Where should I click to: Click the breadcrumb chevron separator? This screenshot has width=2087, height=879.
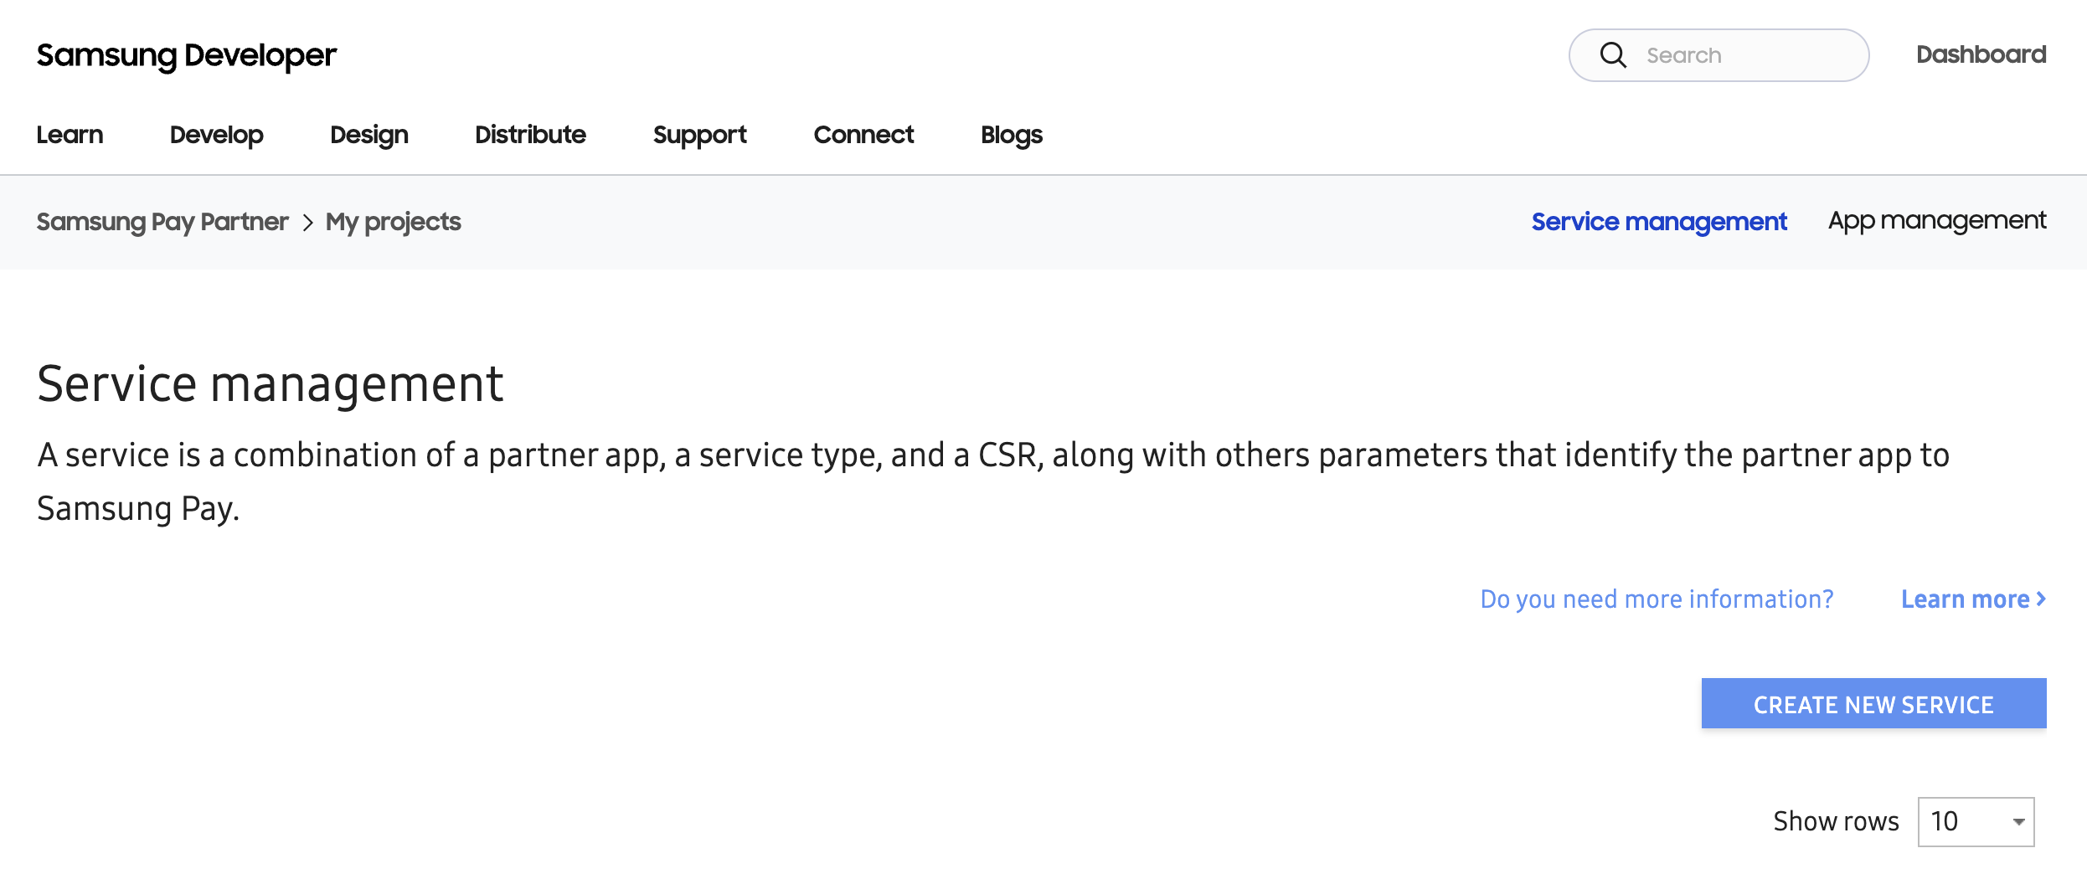coord(307,223)
